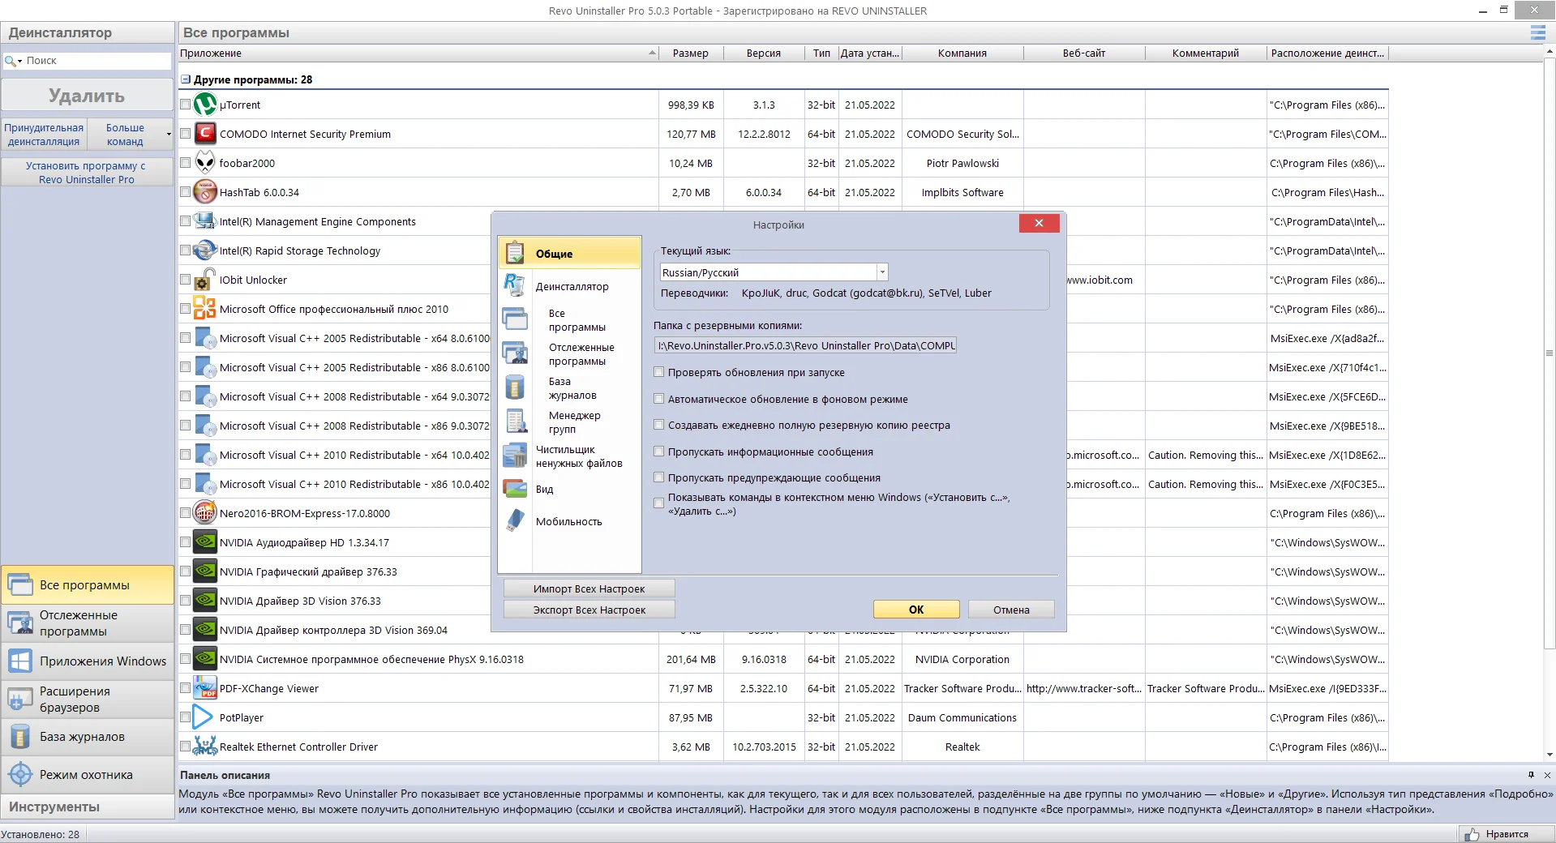Sort by the Размер column header
This screenshot has height=843, width=1556.
[x=690, y=53]
